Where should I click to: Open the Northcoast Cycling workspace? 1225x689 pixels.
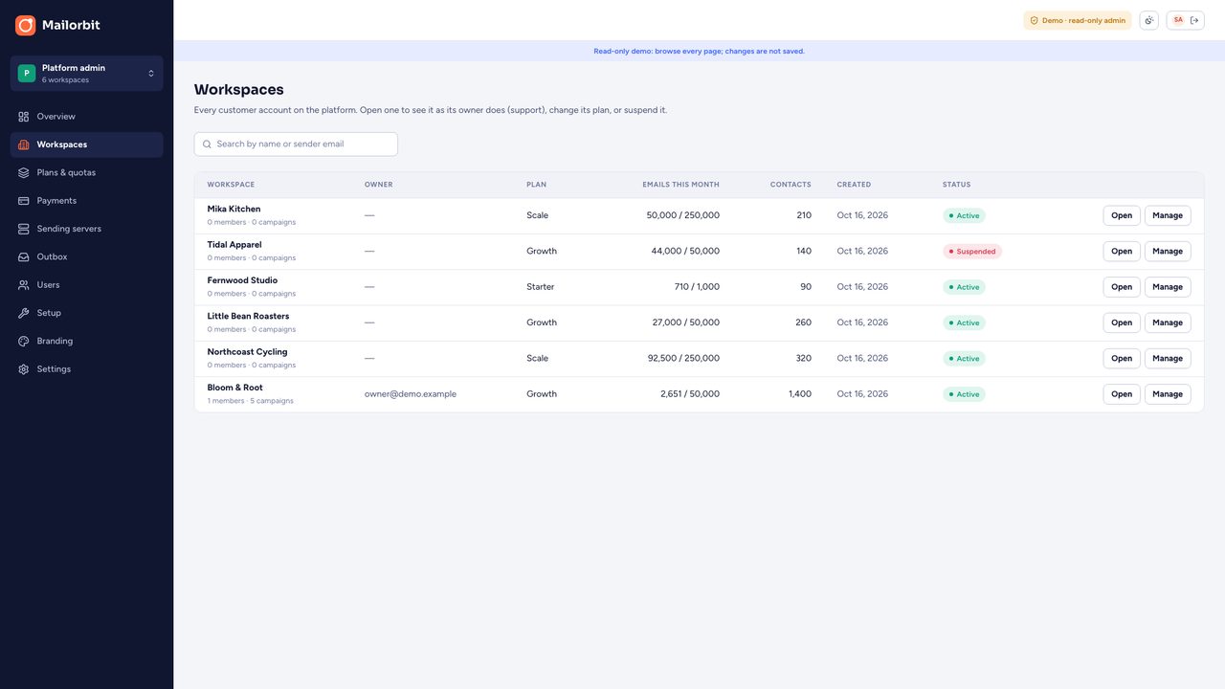coord(1122,358)
